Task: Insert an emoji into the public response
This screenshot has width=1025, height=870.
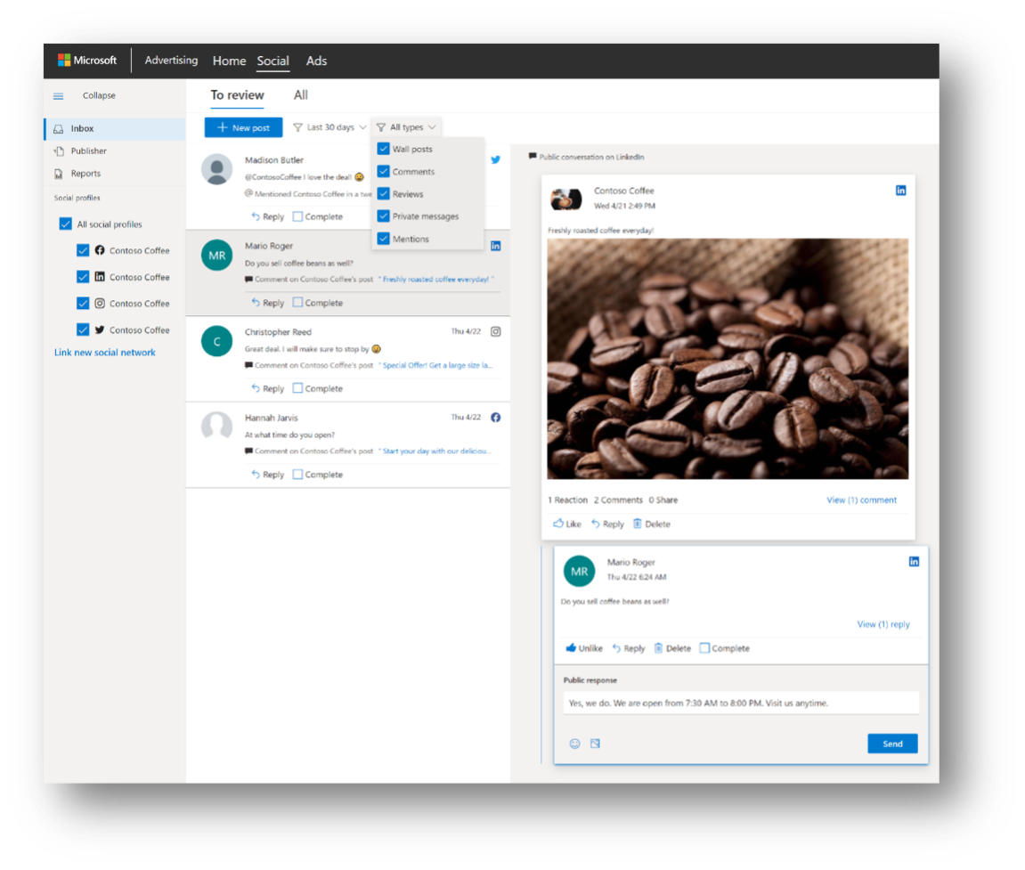Action: tap(574, 744)
